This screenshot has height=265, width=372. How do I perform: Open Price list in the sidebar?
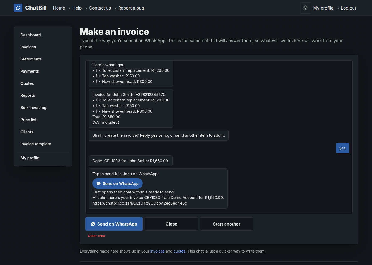[43, 120]
